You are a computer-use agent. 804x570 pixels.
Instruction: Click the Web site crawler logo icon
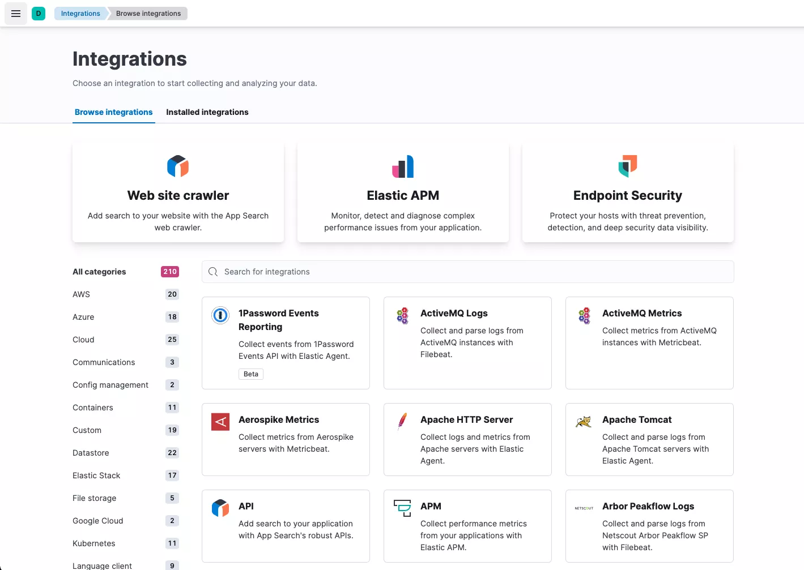pyautogui.click(x=178, y=166)
